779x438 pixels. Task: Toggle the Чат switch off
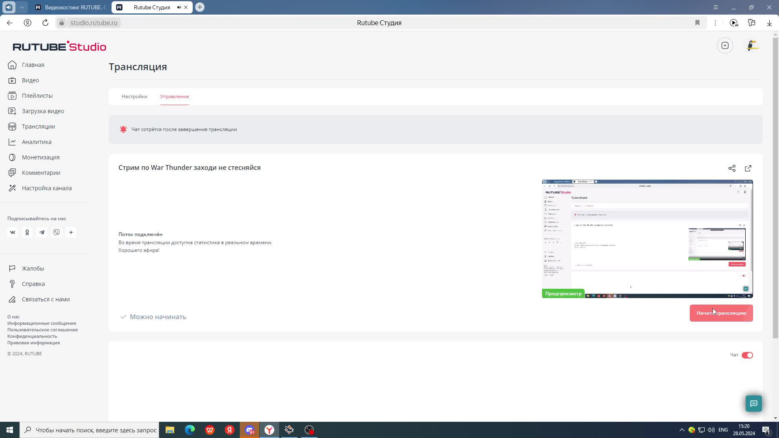pyautogui.click(x=747, y=355)
